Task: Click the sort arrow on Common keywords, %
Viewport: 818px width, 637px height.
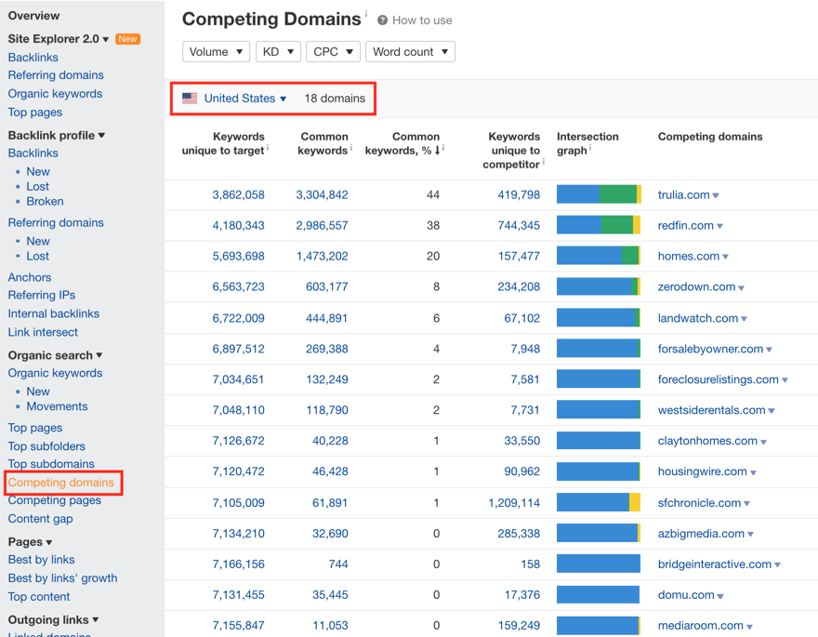Action: point(437,151)
